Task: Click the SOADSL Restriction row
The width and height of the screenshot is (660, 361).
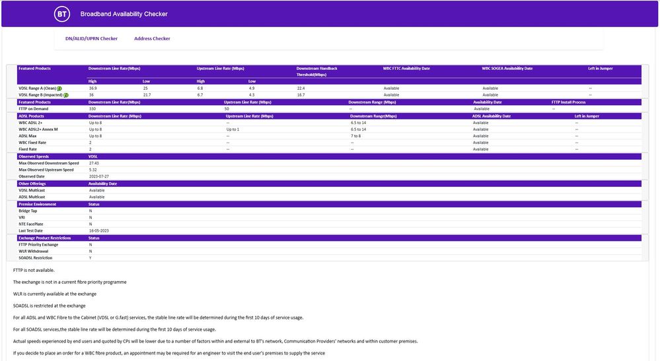Action: tap(36, 258)
